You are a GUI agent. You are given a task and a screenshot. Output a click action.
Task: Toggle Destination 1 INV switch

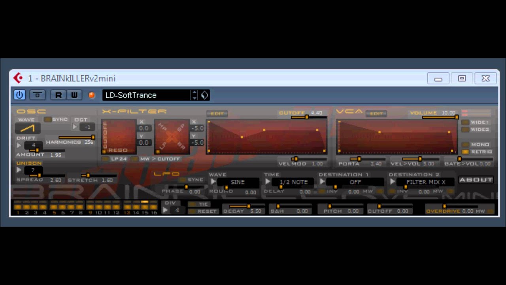[x=322, y=192]
